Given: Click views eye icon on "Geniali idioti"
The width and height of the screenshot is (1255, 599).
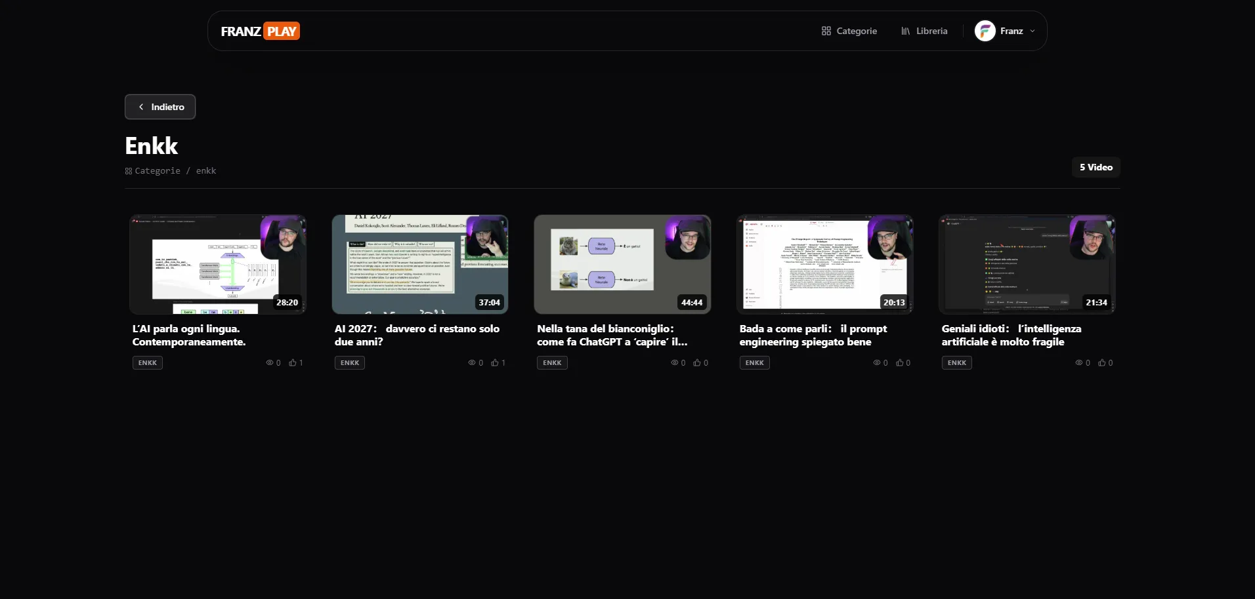Looking at the screenshot, I should click(x=1078, y=363).
